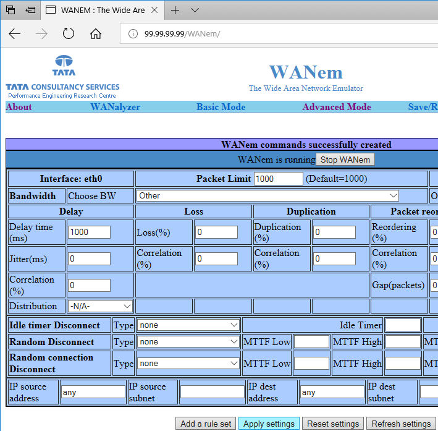Click the tabs-set-aside icon

point(11,10)
